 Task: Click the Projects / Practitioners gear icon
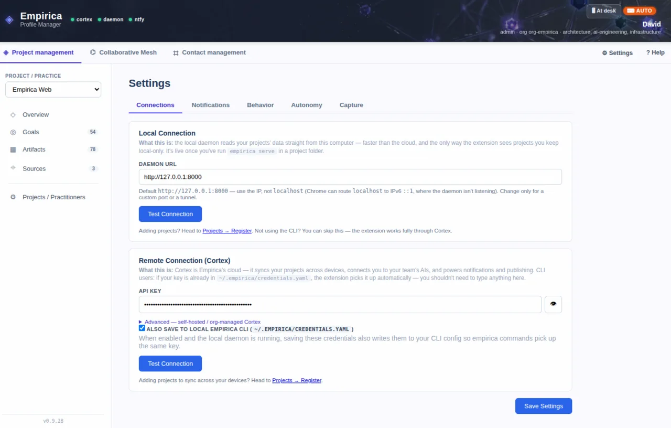(x=13, y=197)
